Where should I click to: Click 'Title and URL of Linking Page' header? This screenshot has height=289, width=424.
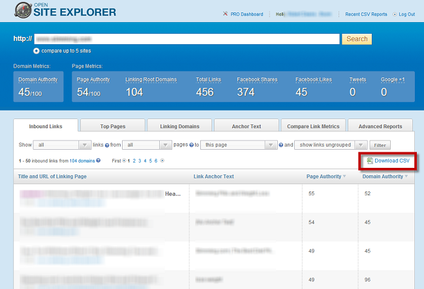[52, 176]
